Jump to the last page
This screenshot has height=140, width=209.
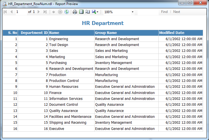point(45,12)
